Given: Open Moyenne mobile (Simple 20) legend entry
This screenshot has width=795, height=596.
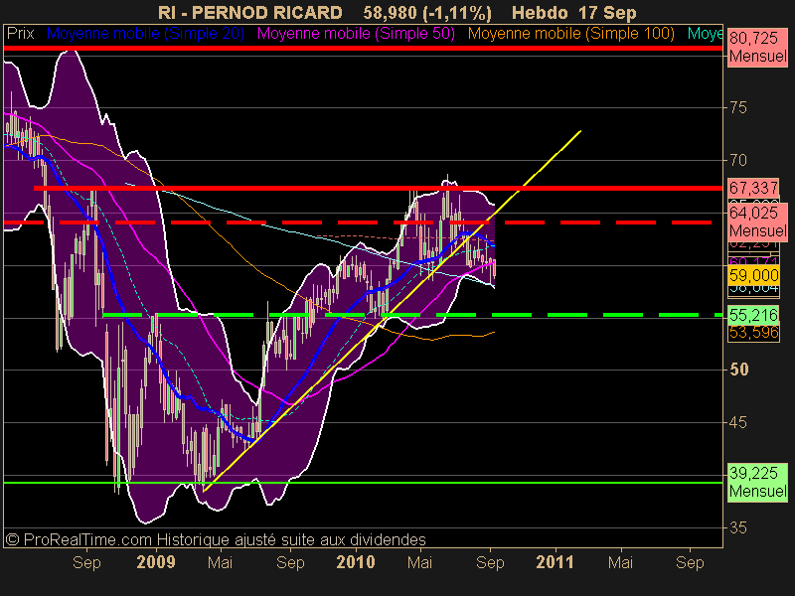Looking at the screenshot, I should click(x=145, y=34).
